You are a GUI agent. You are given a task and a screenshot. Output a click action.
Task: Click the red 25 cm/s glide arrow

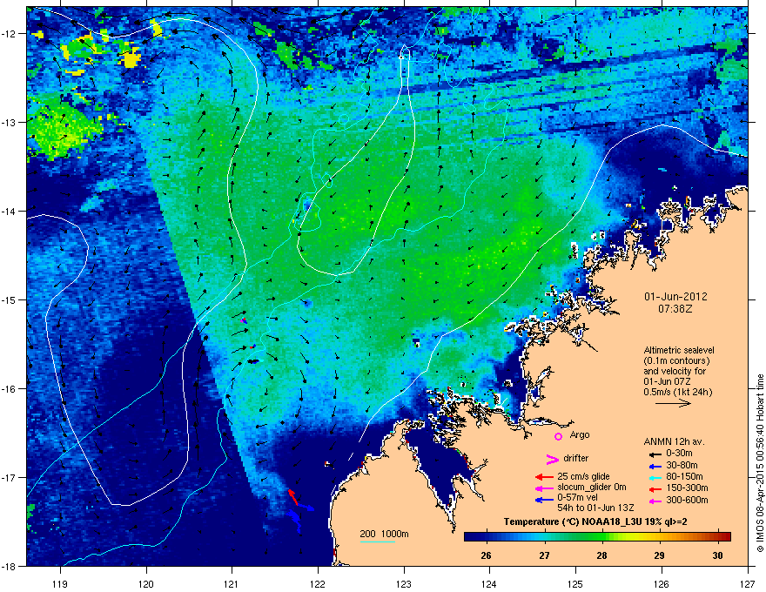[544, 477]
